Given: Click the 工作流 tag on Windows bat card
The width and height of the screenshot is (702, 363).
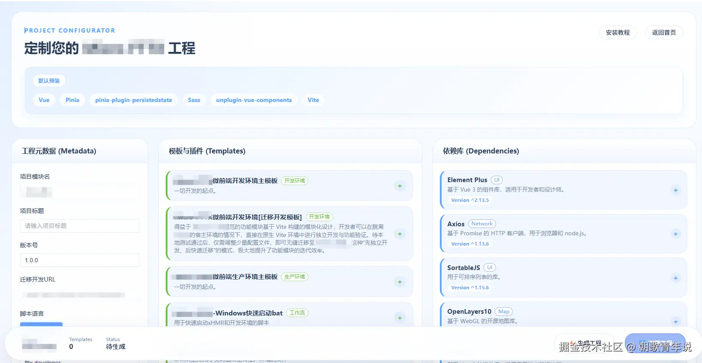Looking at the screenshot, I should click(297, 313).
